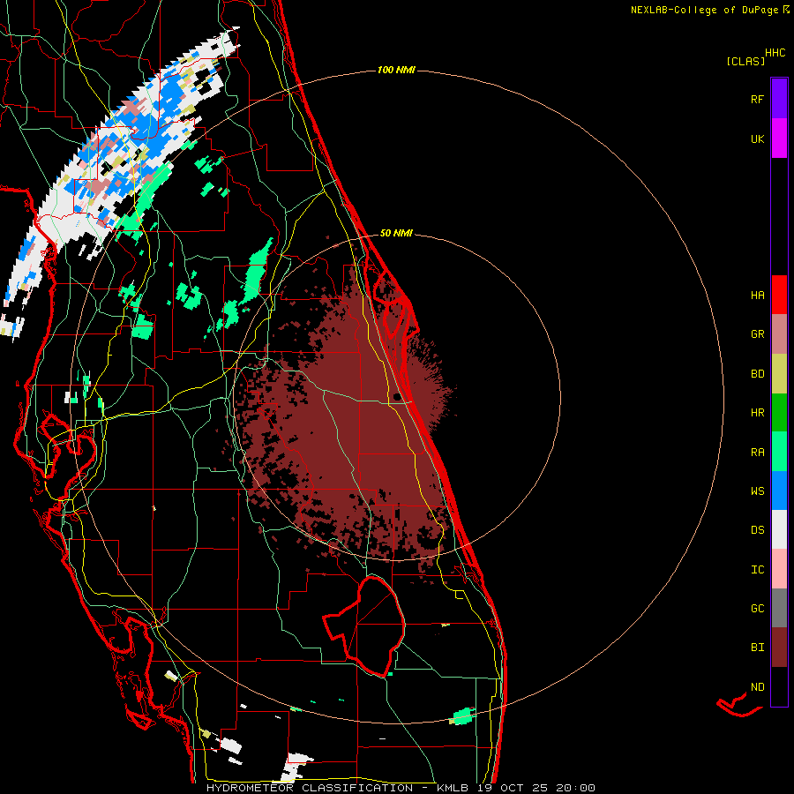Click the RF legend label
The width and height of the screenshot is (794, 794).
757,100
